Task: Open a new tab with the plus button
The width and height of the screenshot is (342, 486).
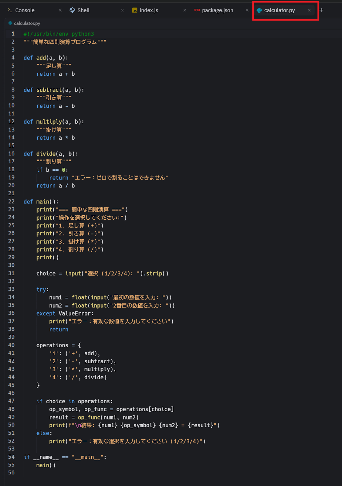Action: pos(321,10)
